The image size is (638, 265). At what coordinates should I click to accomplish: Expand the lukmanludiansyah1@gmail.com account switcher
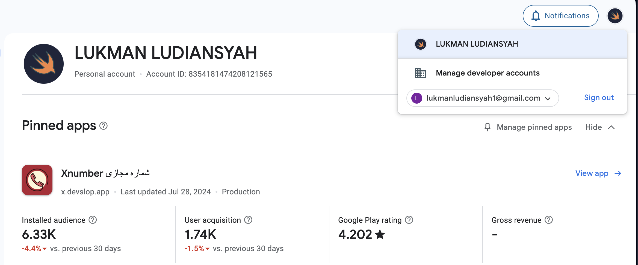(483, 98)
